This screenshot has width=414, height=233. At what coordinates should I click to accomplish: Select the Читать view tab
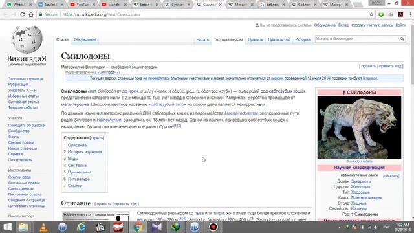pyautogui.click(x=202, y=39)
